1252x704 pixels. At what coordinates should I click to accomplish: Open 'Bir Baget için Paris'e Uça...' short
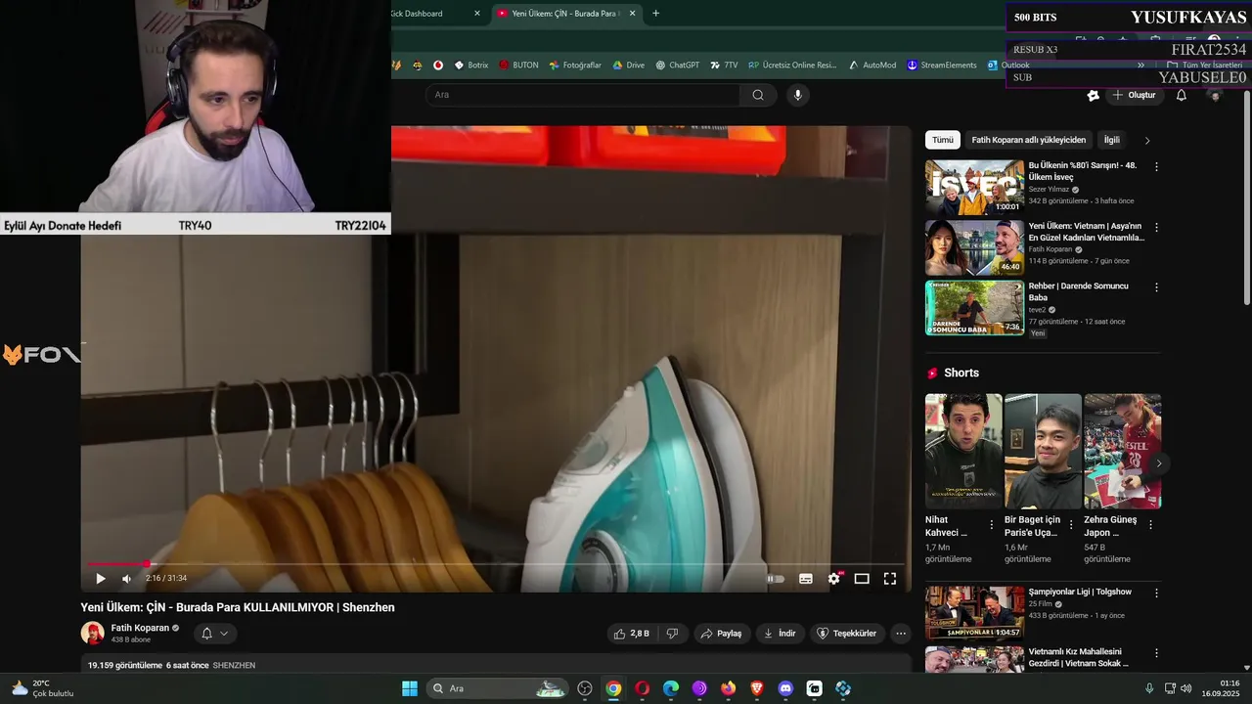point(1043,452)
